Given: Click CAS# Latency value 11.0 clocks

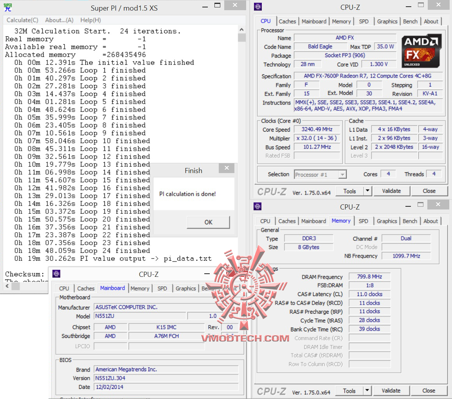Looking at the screenshot, I should click(369, 294).
